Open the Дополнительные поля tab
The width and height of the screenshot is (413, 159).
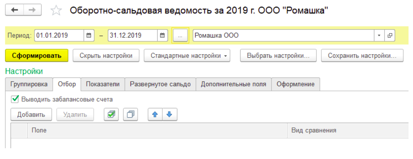pyautogui.click(x=233, y=84)
